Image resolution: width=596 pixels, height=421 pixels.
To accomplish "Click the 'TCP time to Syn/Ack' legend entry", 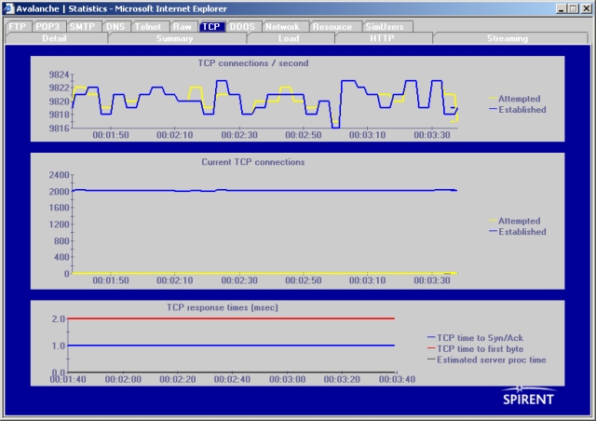I will [x=475, y=338].
